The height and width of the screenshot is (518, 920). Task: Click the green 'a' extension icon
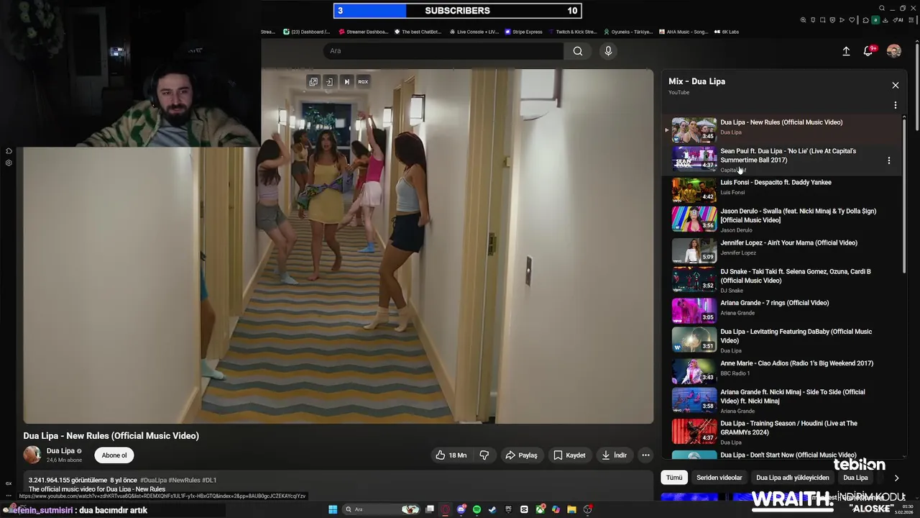click(x=875, y=20)
